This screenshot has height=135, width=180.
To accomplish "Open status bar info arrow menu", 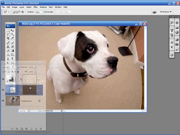I will tap(62, 111).
